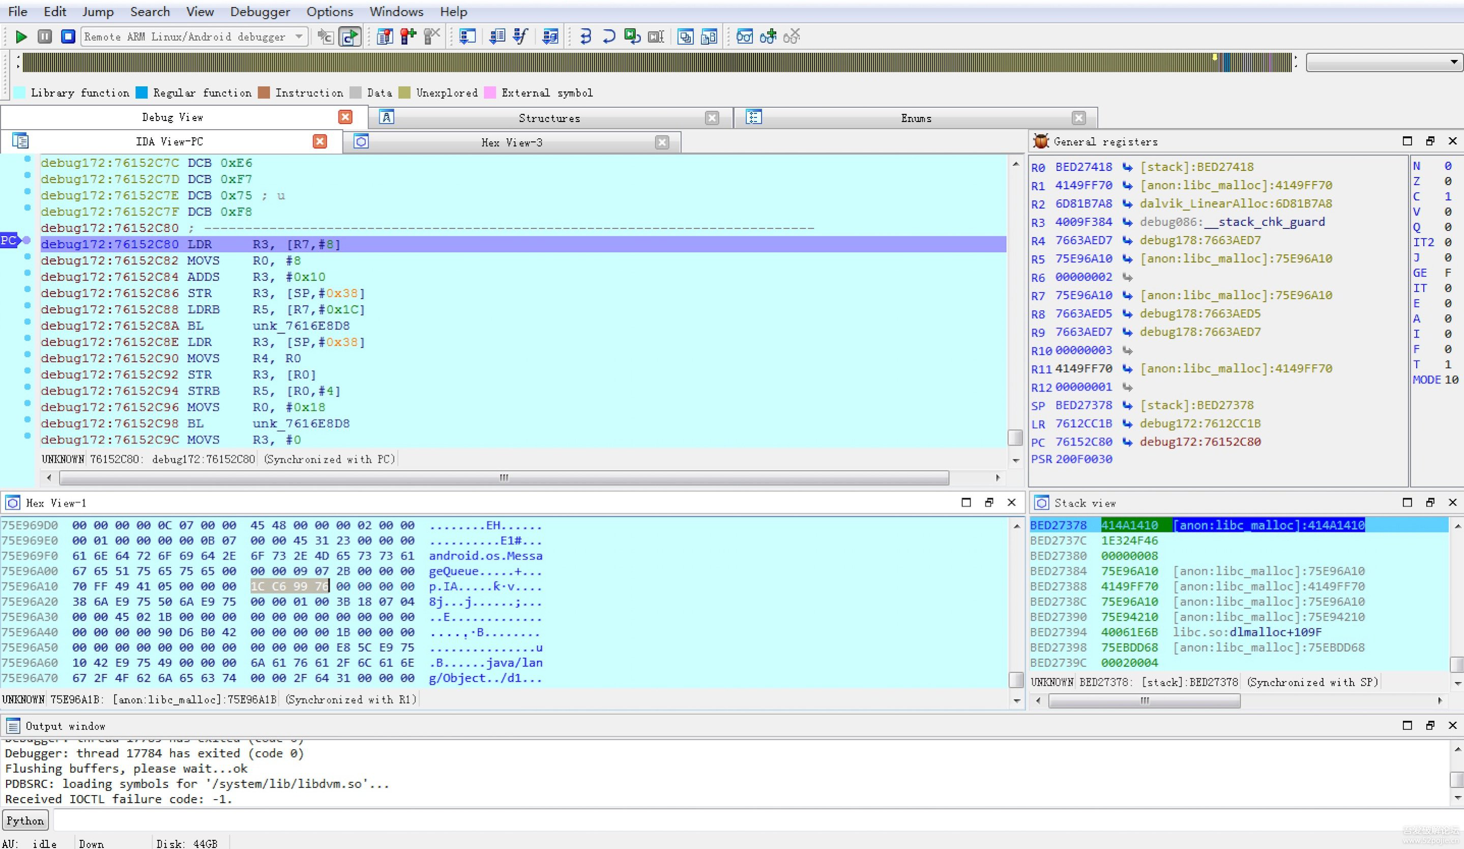Open the Debugger menu
The height and width of the screenshot is (849, 1464).
[260, 12]
